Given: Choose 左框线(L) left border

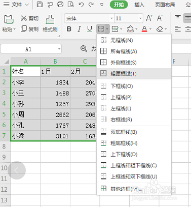Looking at the screenshot, I should tap(134, 108).
